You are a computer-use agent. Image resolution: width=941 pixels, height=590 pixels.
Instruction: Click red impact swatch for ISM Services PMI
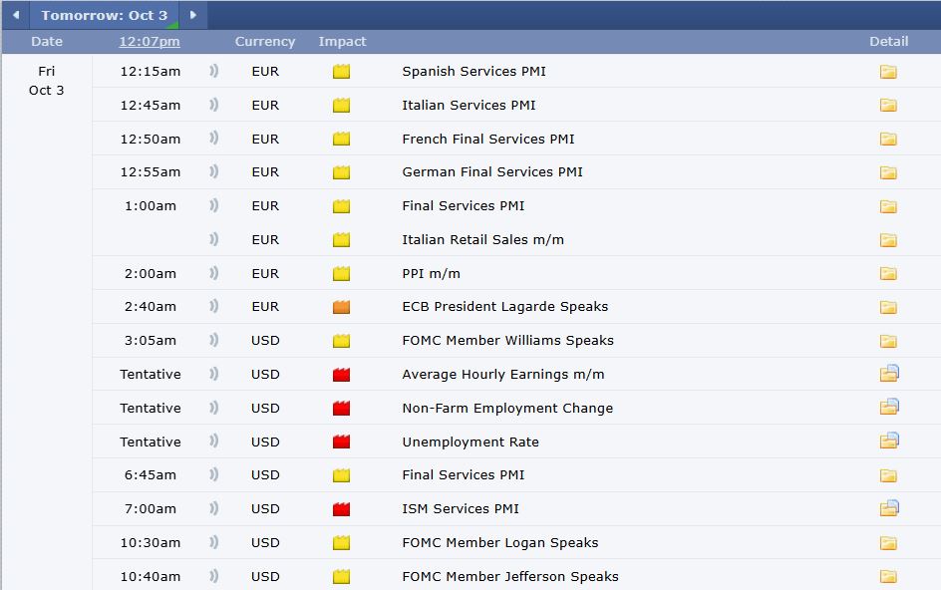(x=342, y=509)
